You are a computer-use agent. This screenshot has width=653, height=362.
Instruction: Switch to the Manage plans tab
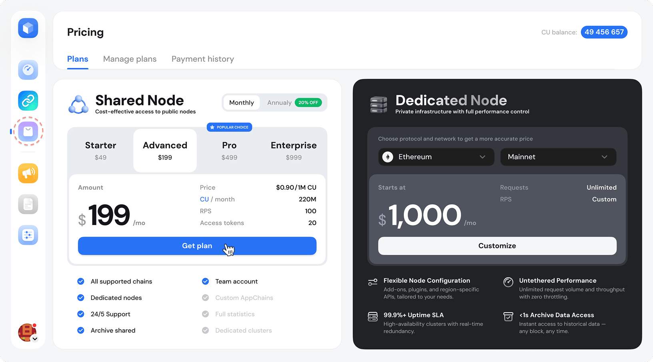[x=130, y=59]
